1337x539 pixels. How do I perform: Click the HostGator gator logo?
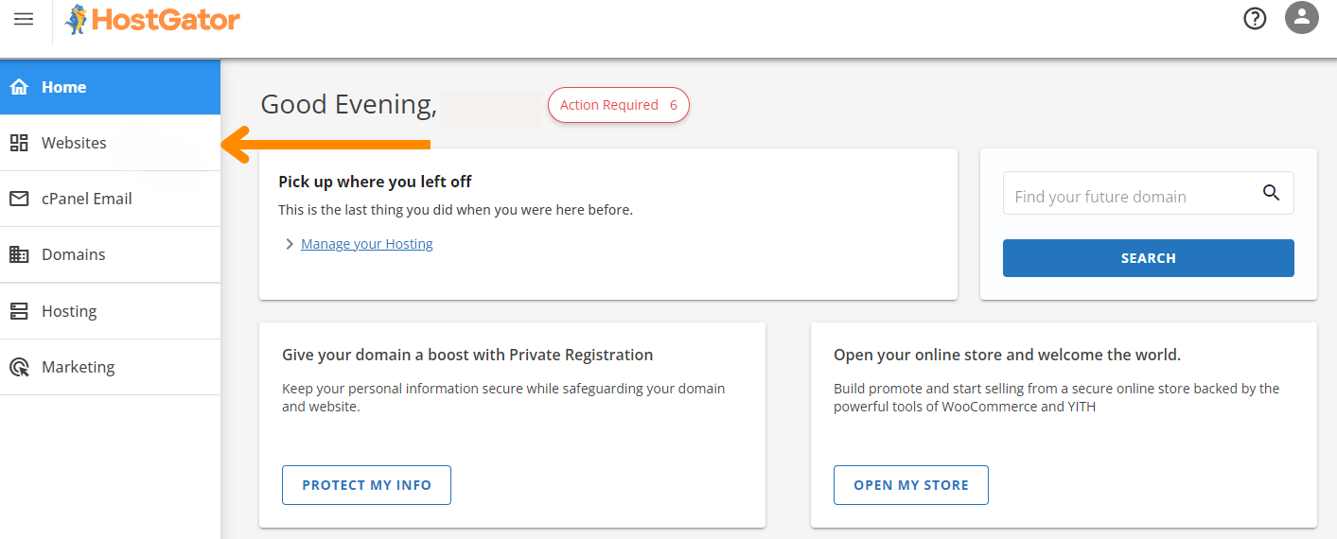coord(78,19)
